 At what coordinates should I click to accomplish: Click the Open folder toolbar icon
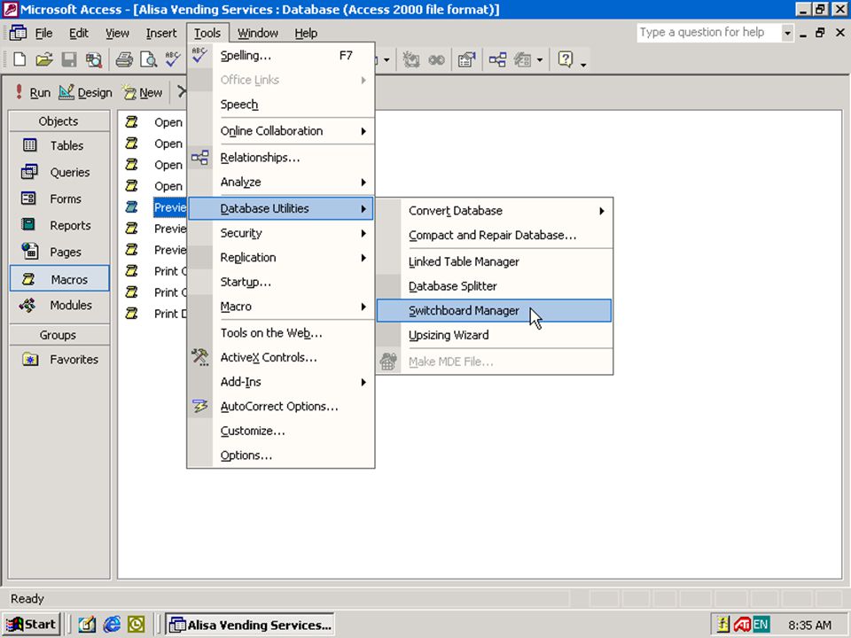[44, 59]
